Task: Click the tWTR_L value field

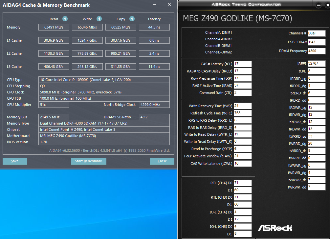Action: (243, 134)
